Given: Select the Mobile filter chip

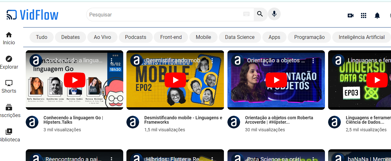Looking at the screenshot, I should (203, 37).
